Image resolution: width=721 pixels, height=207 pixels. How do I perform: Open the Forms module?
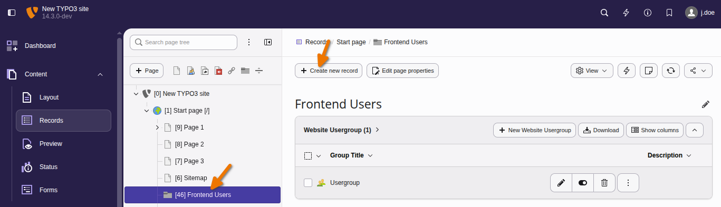pos(63,190)
